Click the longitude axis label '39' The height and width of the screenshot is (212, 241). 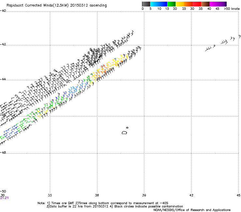point(144,195)
